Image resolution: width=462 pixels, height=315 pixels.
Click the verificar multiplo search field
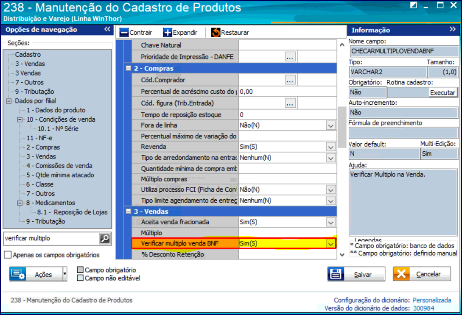[x=52, y=238]
